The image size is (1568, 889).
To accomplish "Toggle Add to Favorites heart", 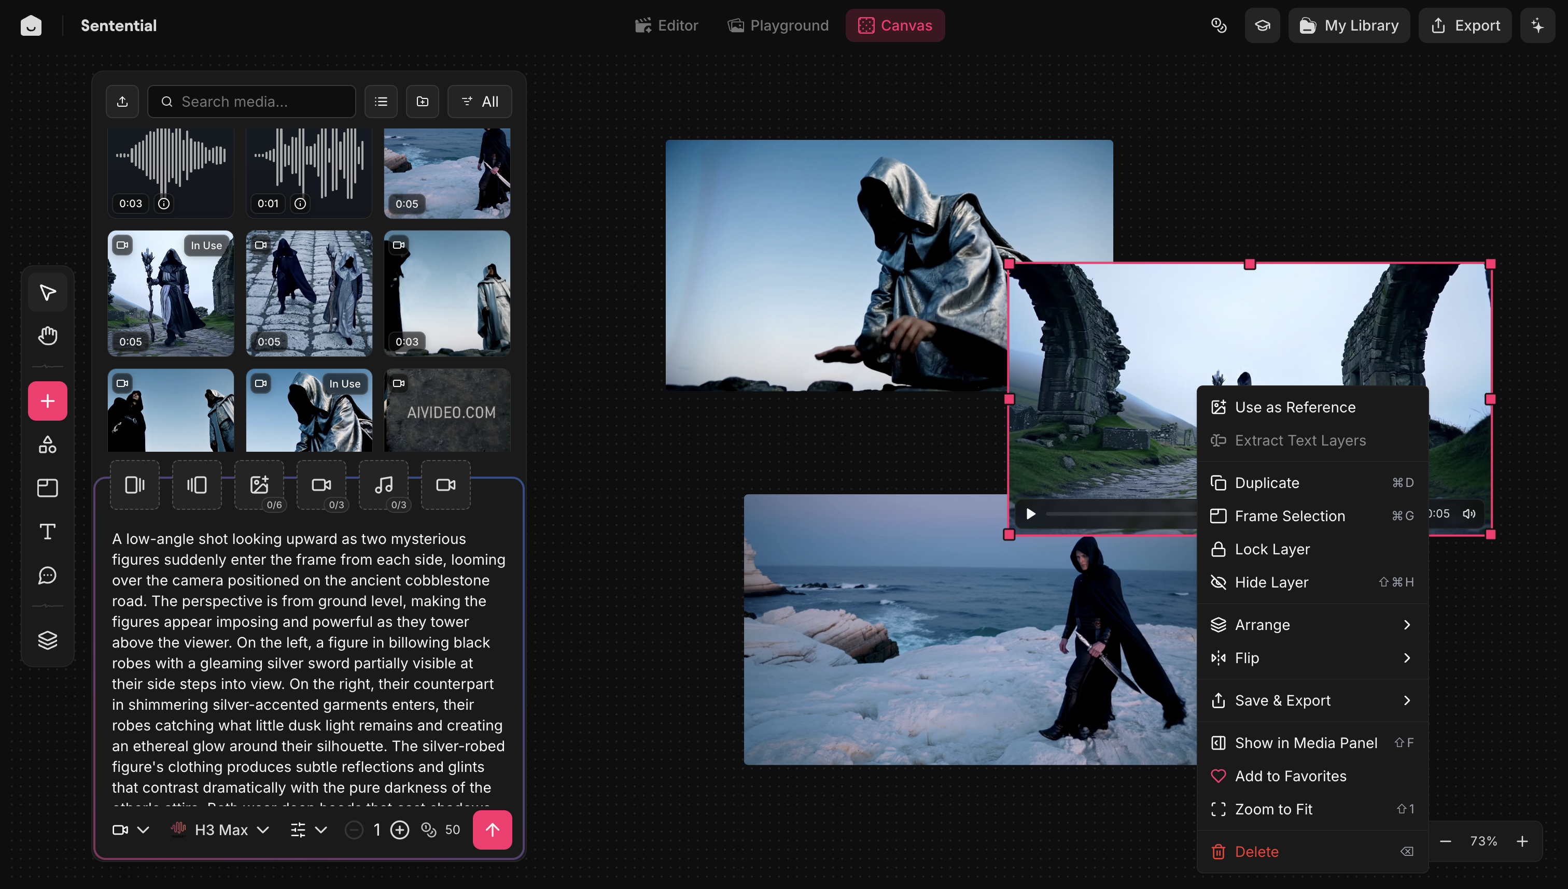I will (1312, 776).
